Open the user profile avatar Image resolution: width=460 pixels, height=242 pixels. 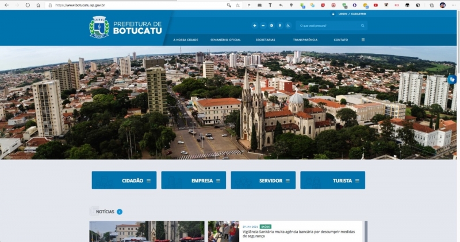coord(442,5)
